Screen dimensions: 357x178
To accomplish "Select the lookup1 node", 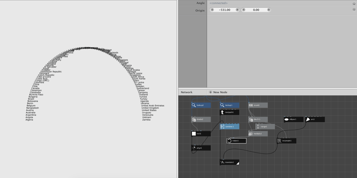I will point(229,105).
